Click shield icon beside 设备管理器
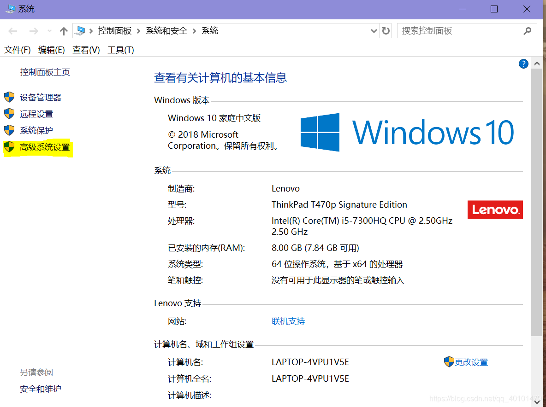The height and width of the screenshot is (407, 546). coord(9,97)
